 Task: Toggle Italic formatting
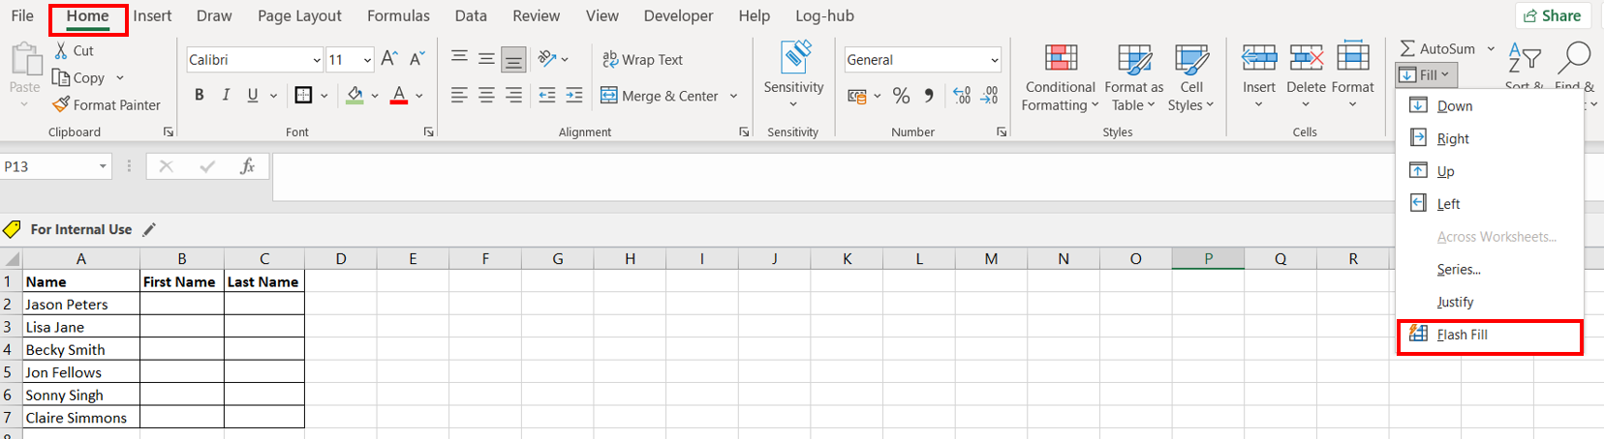coord(226,95)
